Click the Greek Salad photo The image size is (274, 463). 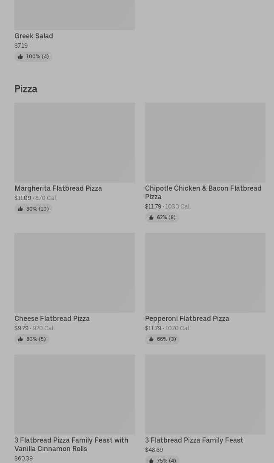pyautogui.click(x=74, y=15)
